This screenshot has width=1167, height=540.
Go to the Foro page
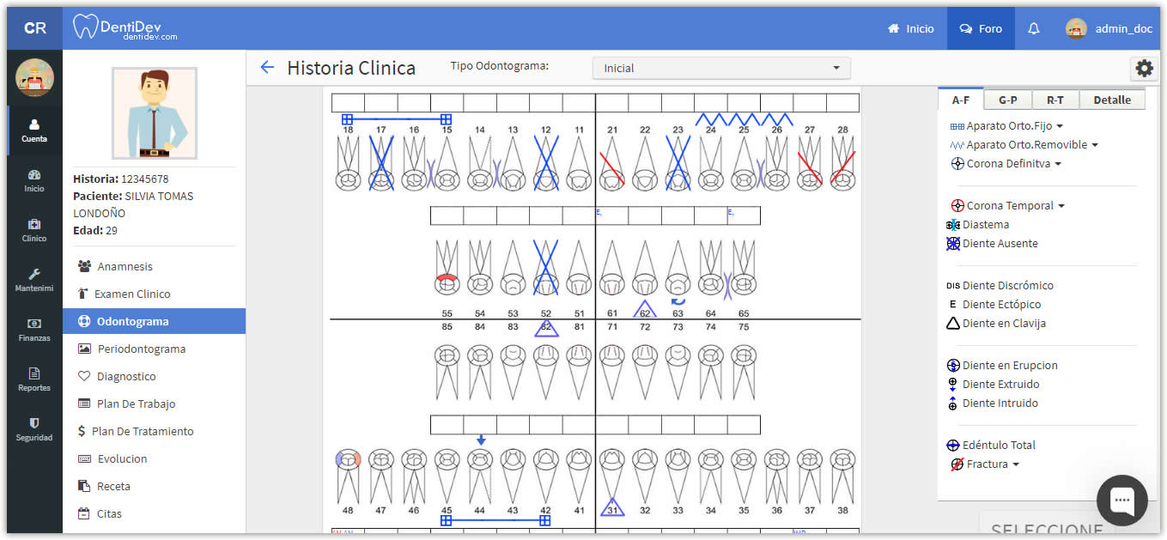coord(981,28)
